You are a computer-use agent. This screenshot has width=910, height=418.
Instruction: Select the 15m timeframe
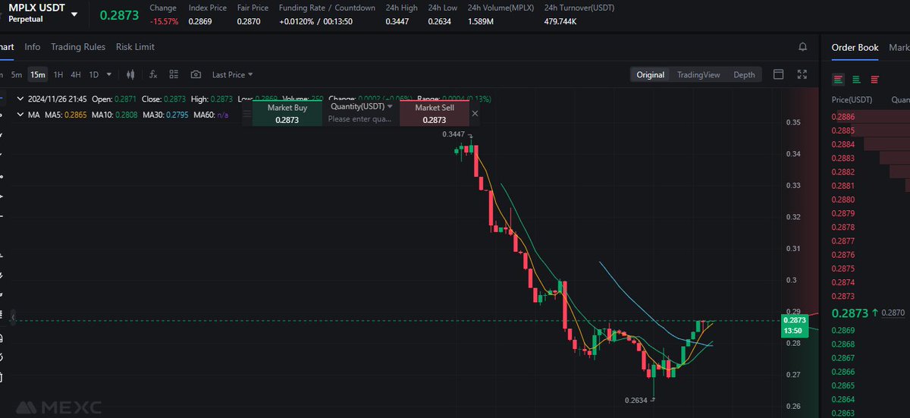click(37, 74)
